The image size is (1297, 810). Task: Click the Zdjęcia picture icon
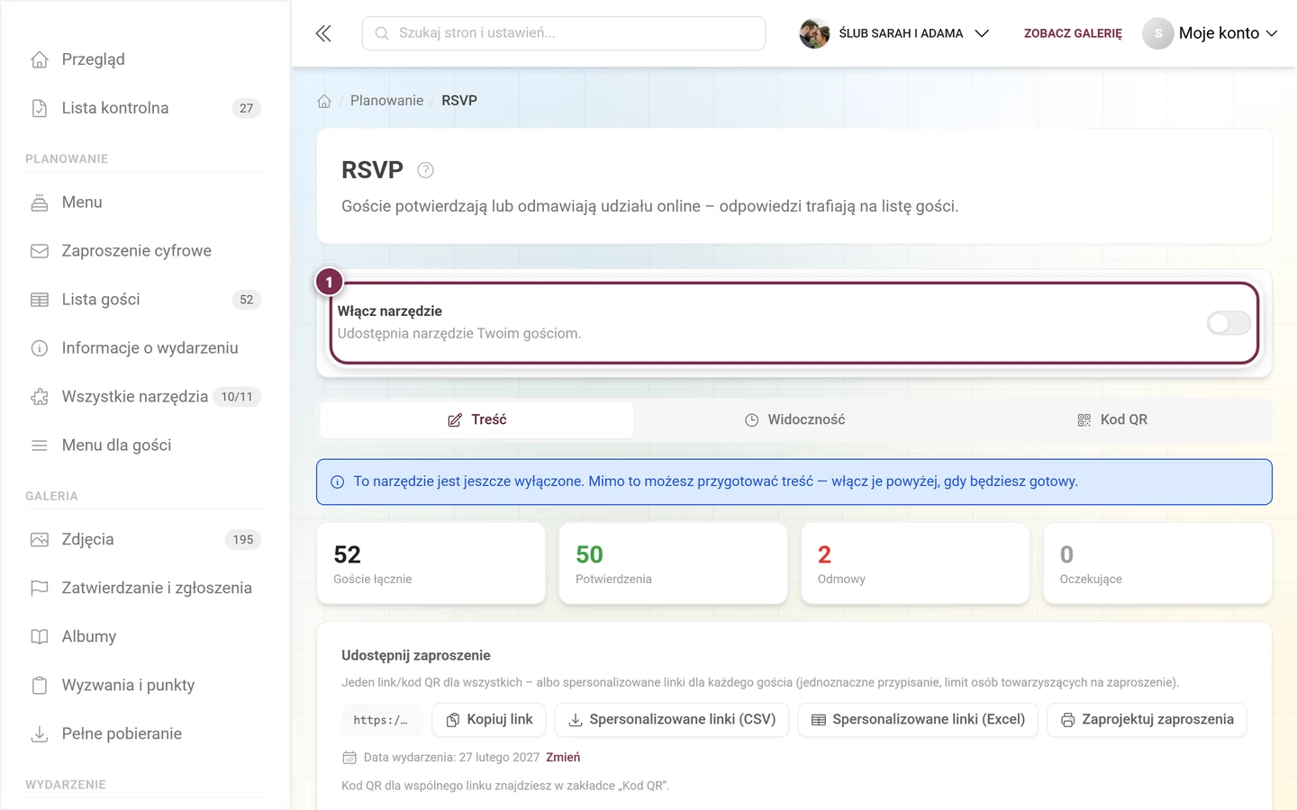(40, 540)
